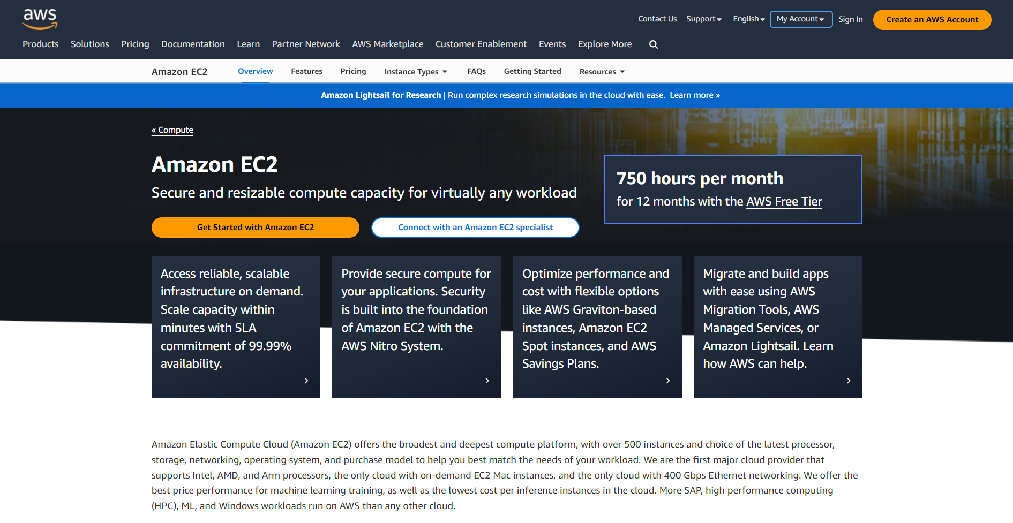
Task: Open Customer Enablement menu
Action: pyautogui.click(x=481, y=44)
